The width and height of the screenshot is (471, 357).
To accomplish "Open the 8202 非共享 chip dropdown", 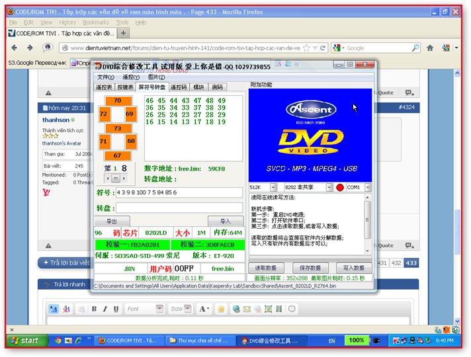I will coord(329,187).
